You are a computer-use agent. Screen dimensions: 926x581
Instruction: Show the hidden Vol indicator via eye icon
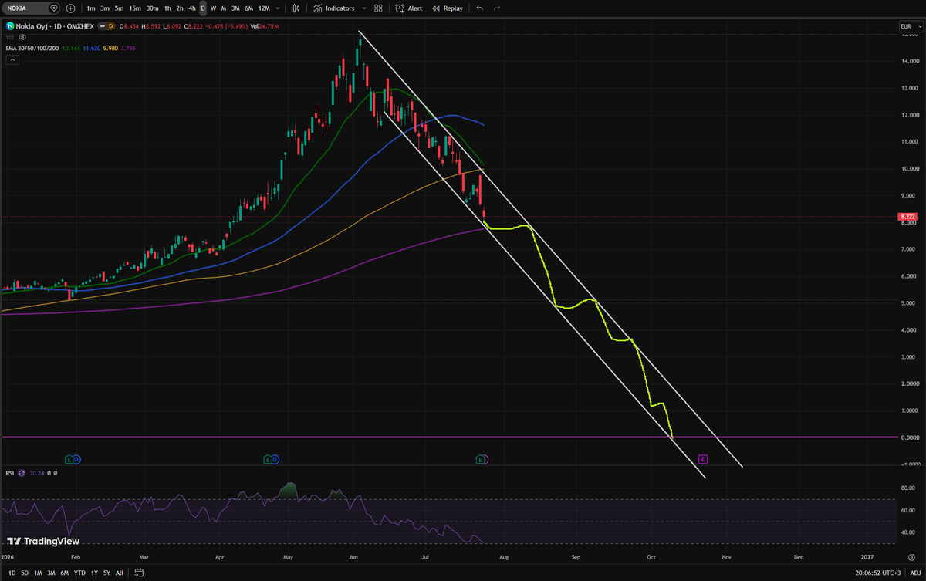[x=22, y=36]
